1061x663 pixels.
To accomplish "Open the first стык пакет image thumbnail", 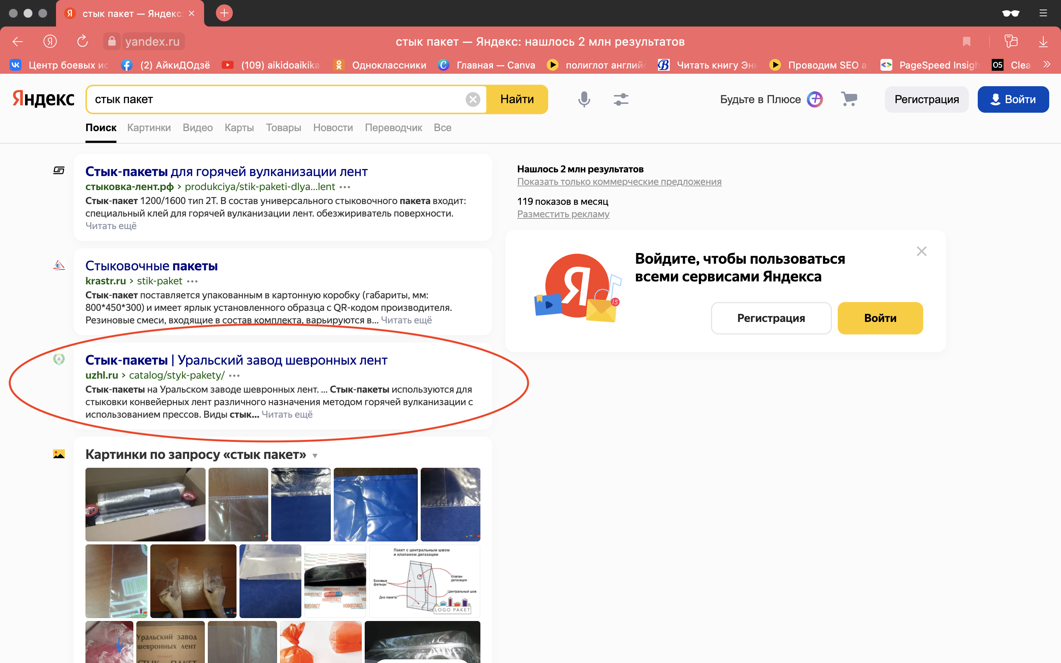I will (x=145, y=504).
